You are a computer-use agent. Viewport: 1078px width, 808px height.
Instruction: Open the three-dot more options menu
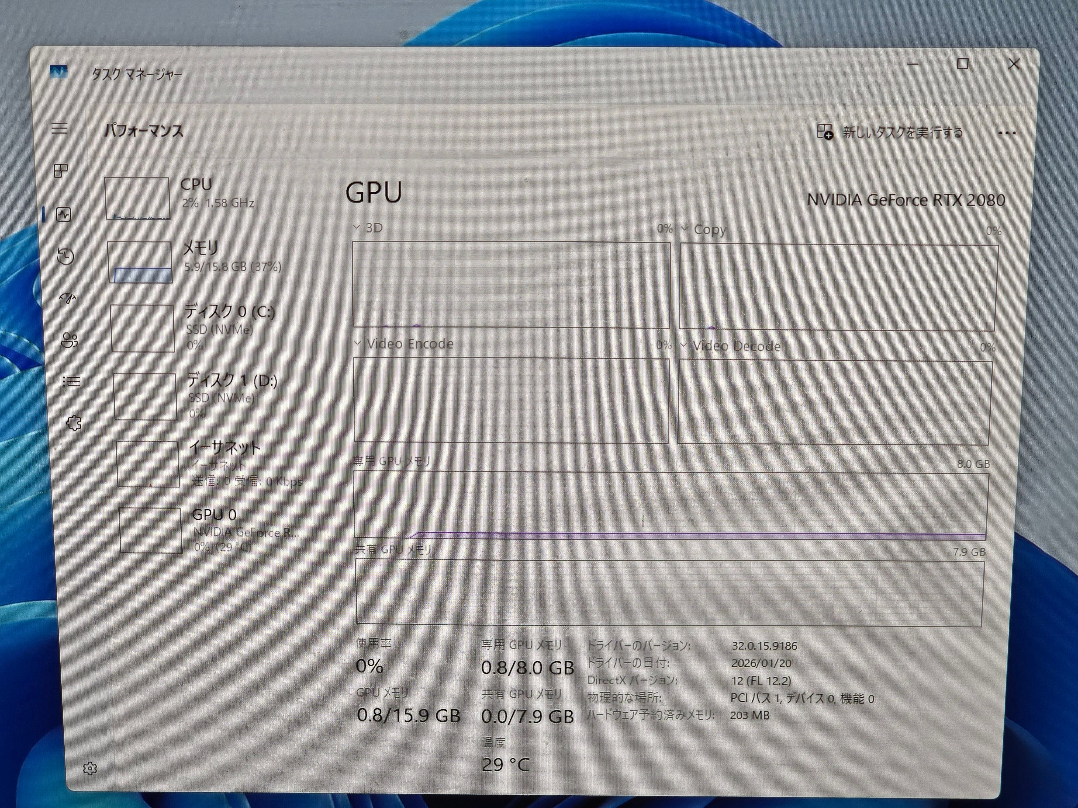pyautogui.click(x=1007, y=133)
